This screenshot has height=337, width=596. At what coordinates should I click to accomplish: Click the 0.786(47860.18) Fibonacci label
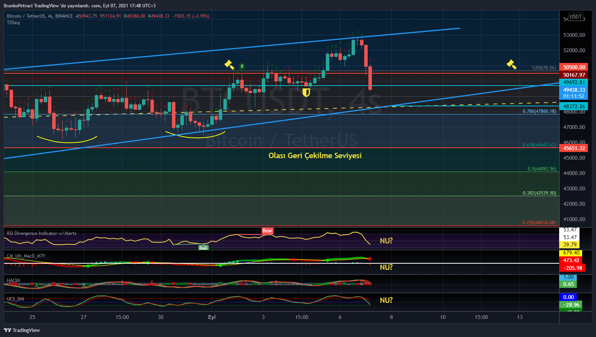[x=539, y=111]
